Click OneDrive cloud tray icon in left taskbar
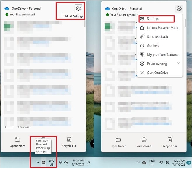This screenshot has height=169, width=192. click(x=43, y=162)
